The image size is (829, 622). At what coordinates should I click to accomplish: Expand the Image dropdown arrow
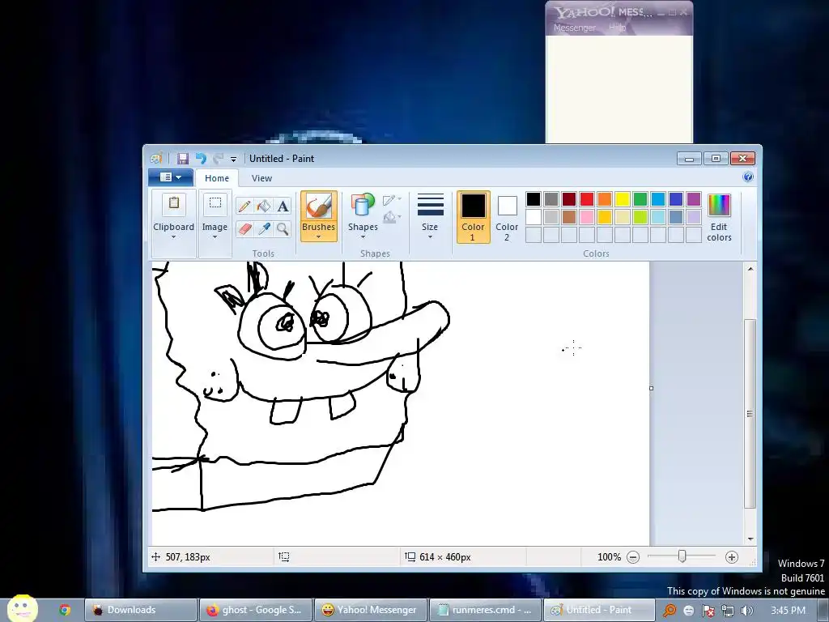(x=215, y=237)
